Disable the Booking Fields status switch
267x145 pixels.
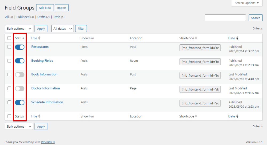(x=20, y=61)
